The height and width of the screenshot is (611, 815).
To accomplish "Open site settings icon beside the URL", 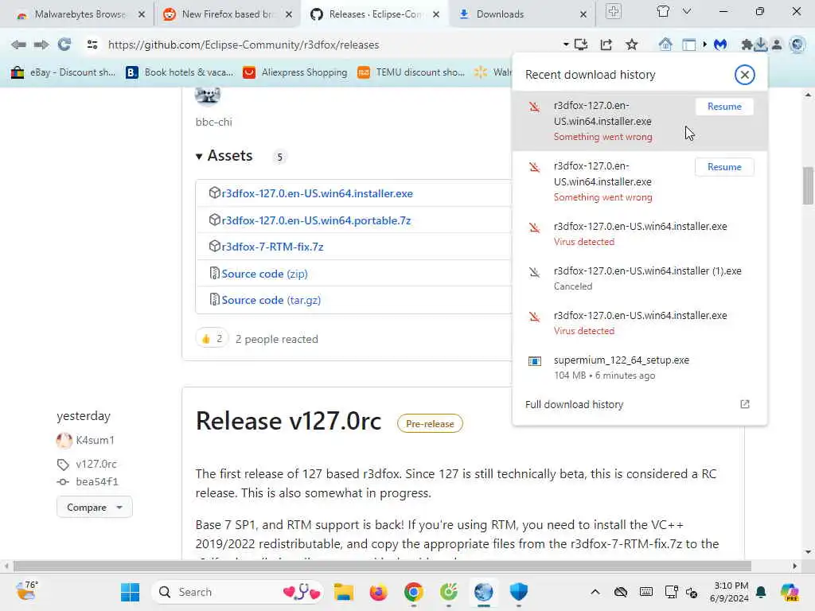I will click(x=92, y=45).
